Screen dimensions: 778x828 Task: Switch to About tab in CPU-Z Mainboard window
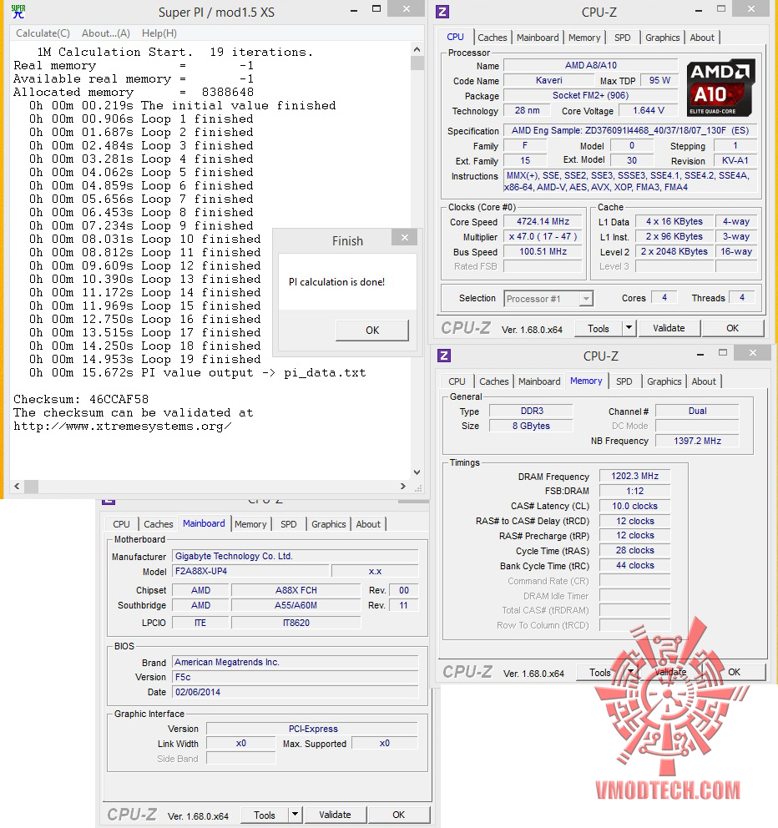[368, 524]
